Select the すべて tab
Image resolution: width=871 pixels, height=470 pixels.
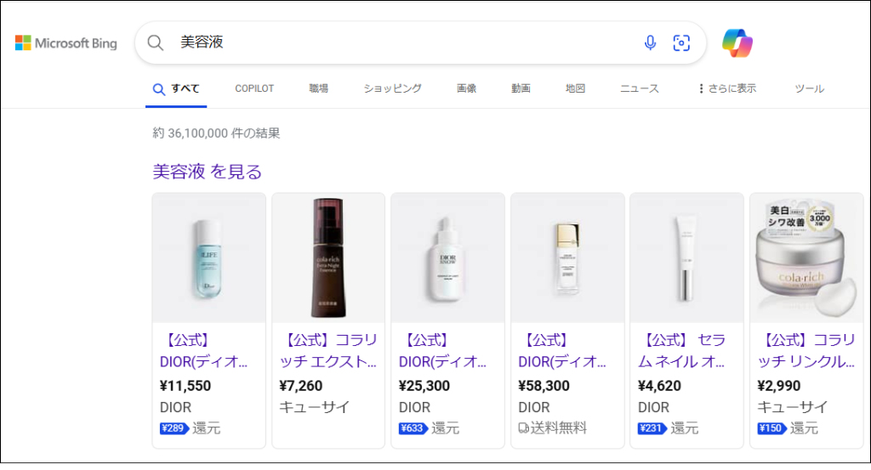[x=176, y=88]
